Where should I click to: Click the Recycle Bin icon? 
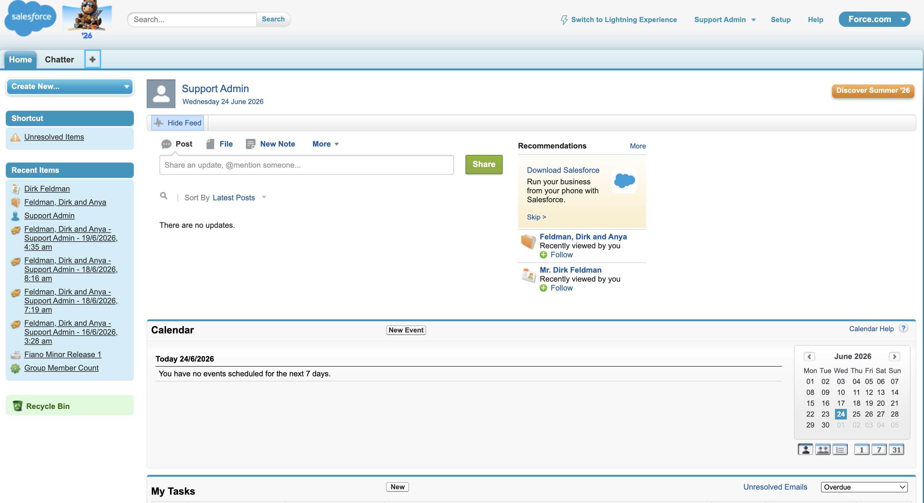[18, 406]
